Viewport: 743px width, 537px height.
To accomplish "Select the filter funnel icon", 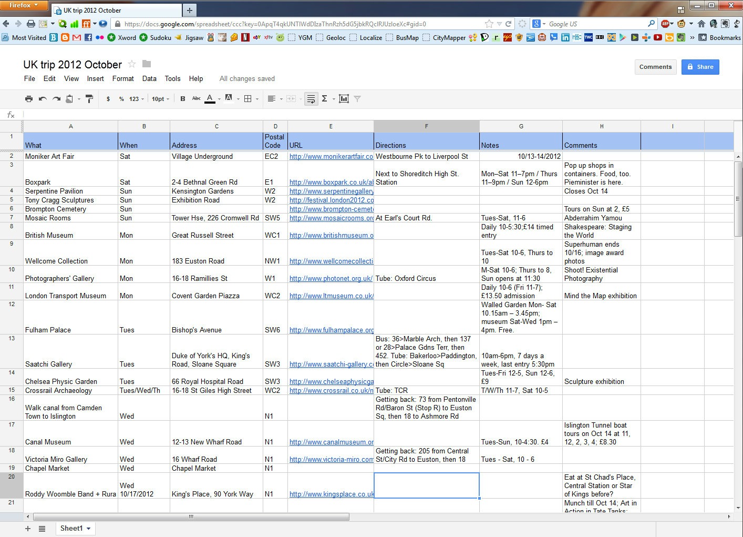I will tap(357, 99).
